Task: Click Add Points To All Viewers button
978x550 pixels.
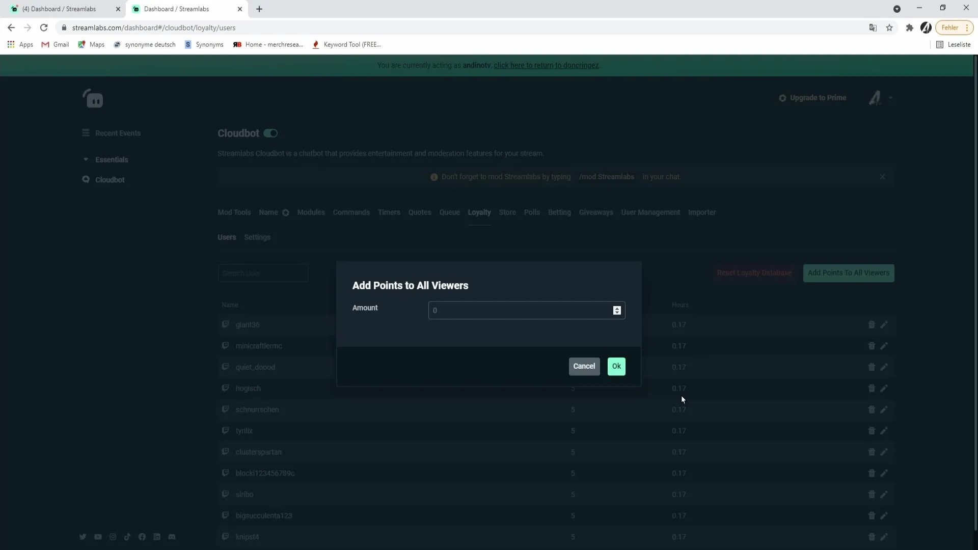Action: click(849, 273)
